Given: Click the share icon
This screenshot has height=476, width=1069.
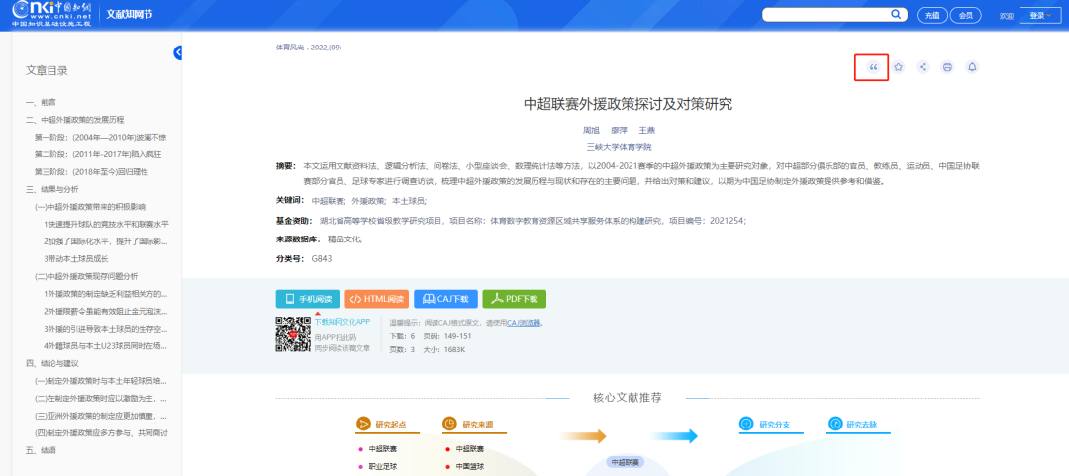Looking at the screenshot, I should (x=923, y=67).
